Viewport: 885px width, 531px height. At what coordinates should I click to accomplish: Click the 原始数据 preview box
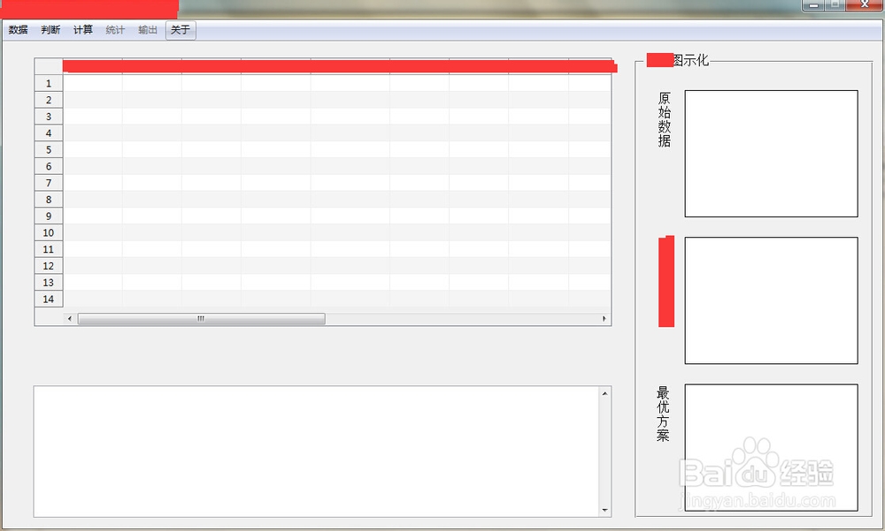click(x=771, y=154)
